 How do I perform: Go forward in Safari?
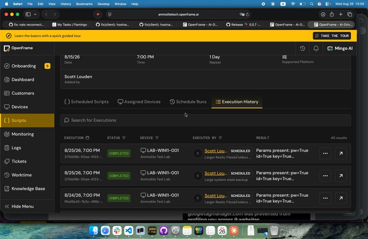[55, 14]
